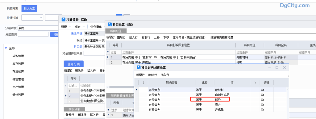Select 生产管理 in the left tree
Viewport: 316px width, 119px height.
[x=18, y=87]
